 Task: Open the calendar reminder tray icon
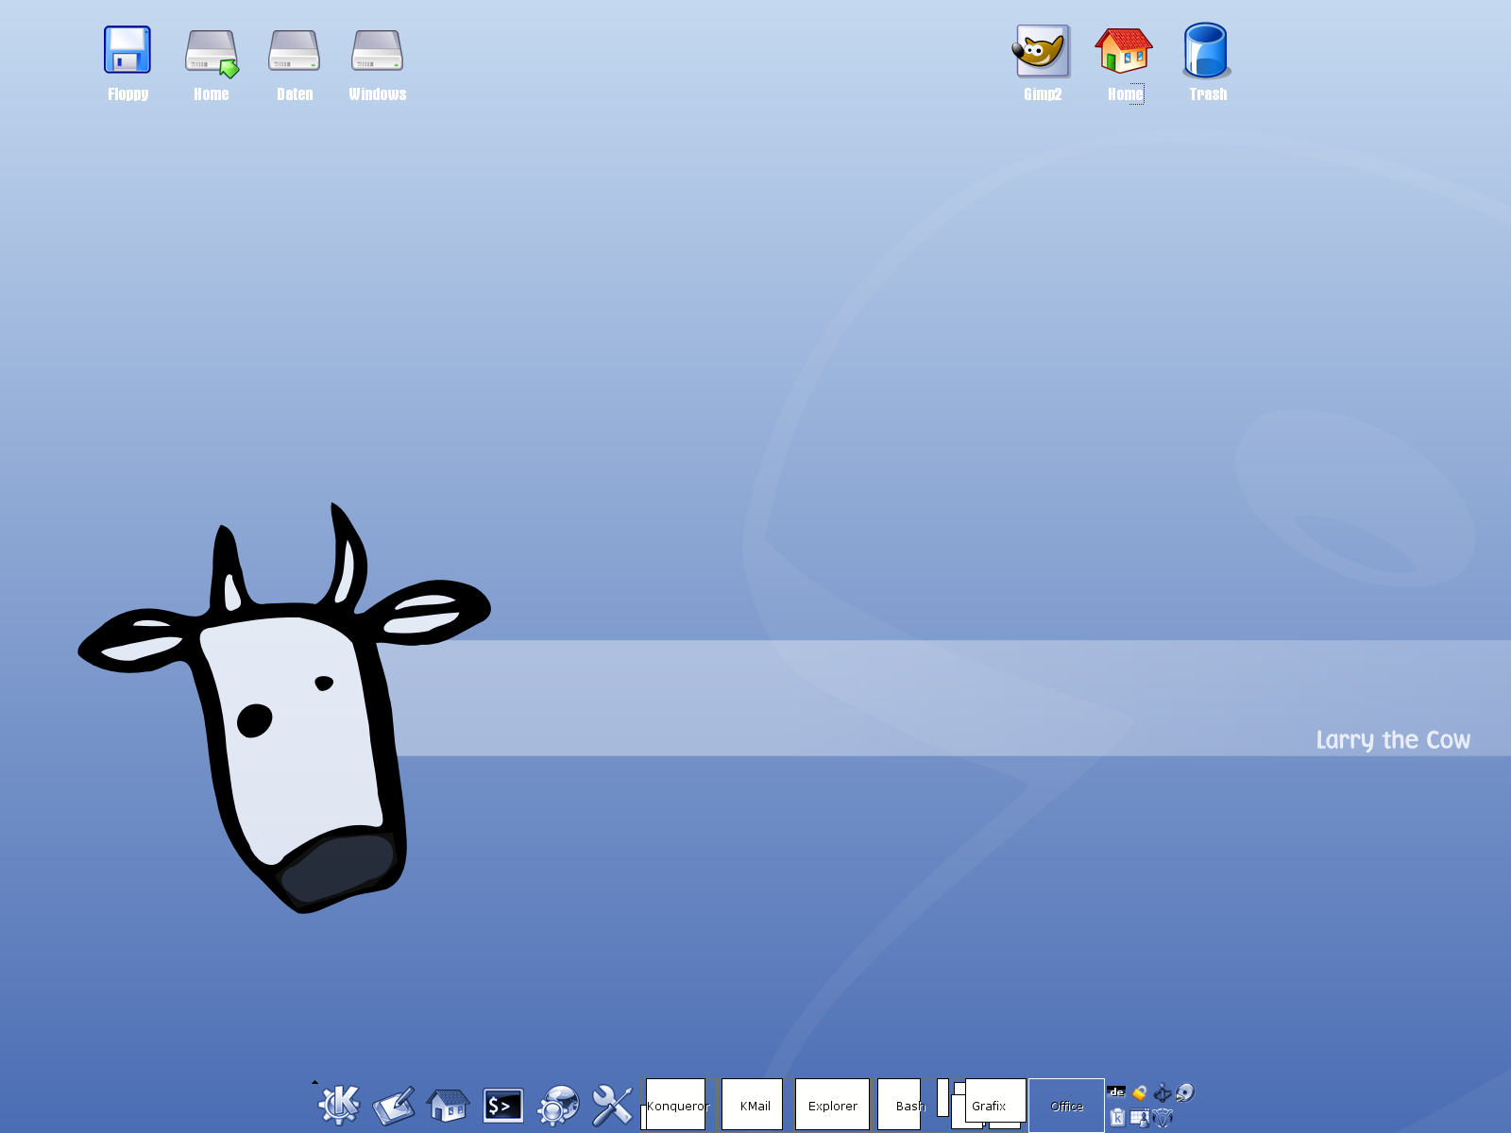pos(1140,1118)
